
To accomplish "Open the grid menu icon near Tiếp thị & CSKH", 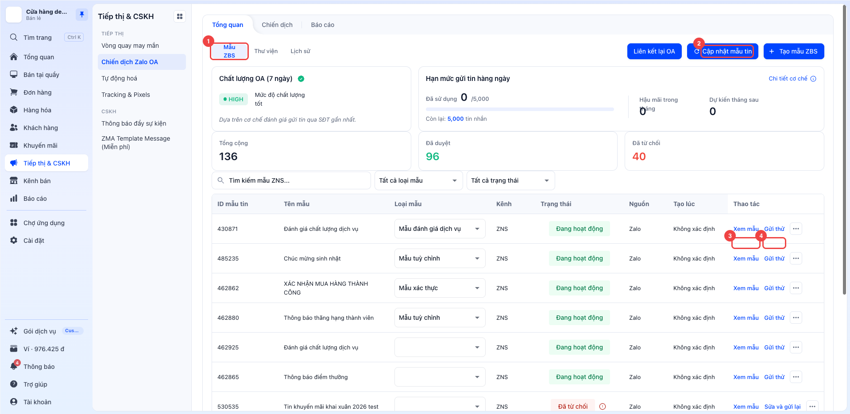I will pos(180,16).
